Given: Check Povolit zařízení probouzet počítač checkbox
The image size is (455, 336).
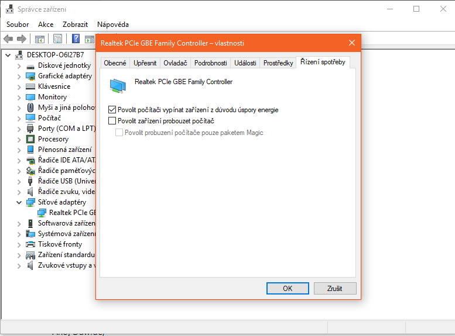Looking at the screenshot, I should pyautogui.click(x=112, y=120).
